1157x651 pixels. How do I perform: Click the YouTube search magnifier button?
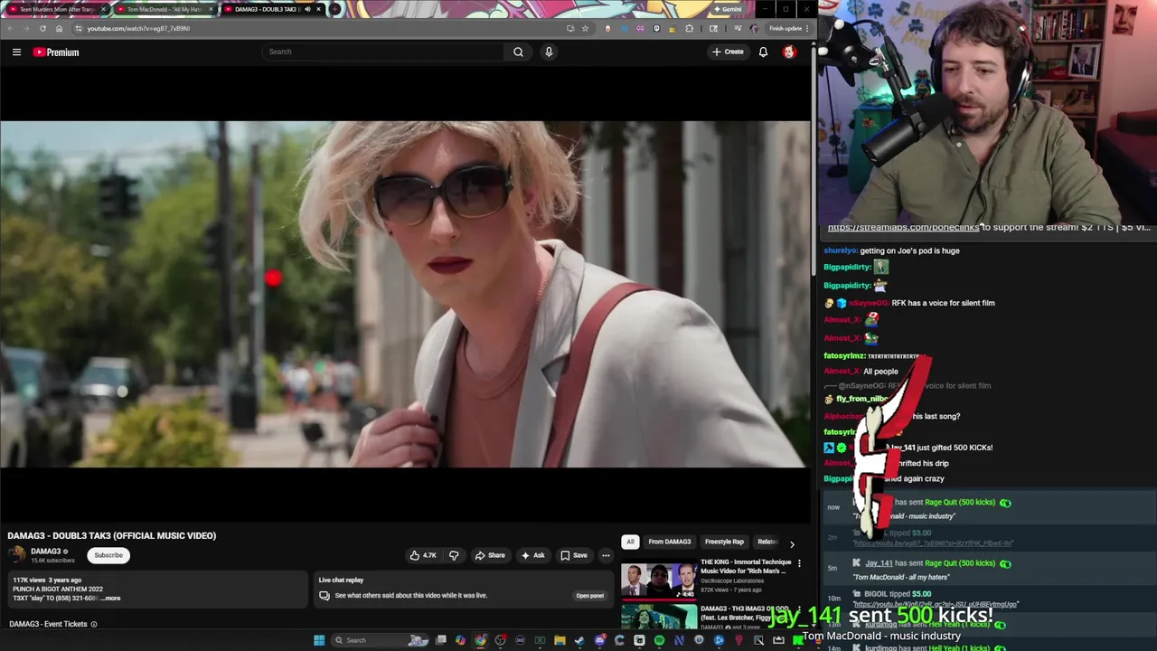click(x=518, y=52)
